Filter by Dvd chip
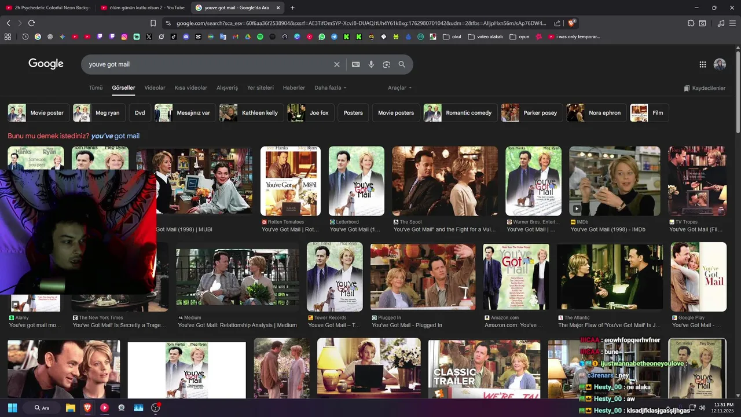 [x=140, y=113]
